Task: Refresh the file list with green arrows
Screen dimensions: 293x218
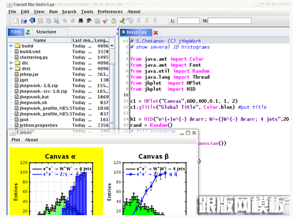Action: point(28,32)
